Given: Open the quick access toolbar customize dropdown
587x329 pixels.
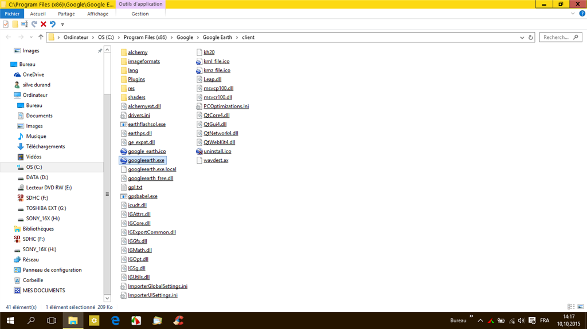Looking at the screenshot, I should click(x=62, y=24).
